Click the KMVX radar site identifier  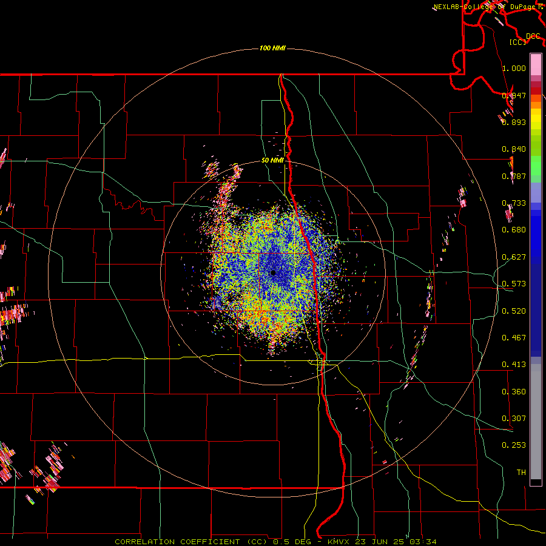340,542
